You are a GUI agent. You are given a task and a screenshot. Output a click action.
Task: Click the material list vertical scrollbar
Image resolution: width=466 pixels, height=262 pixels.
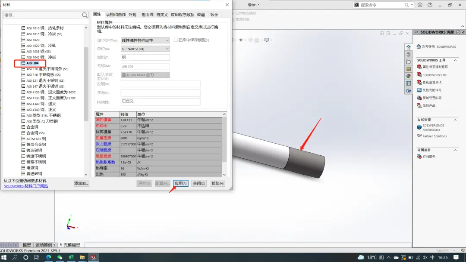click(86, 84)
